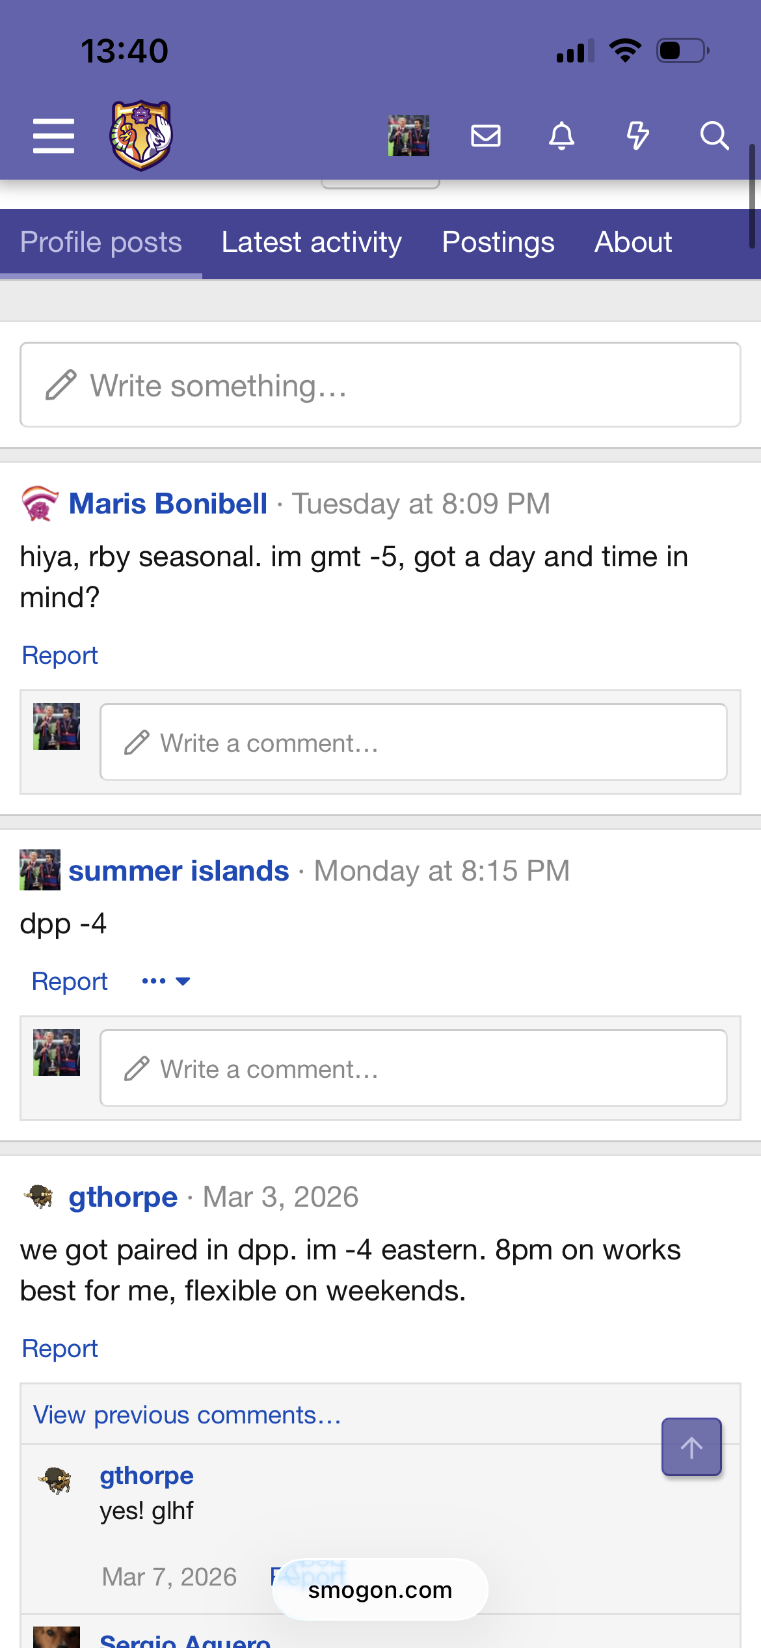The width and height of the screenshot is (761, 1648).
Task: Open the inbox envelope icon
Action: point(485,136)
